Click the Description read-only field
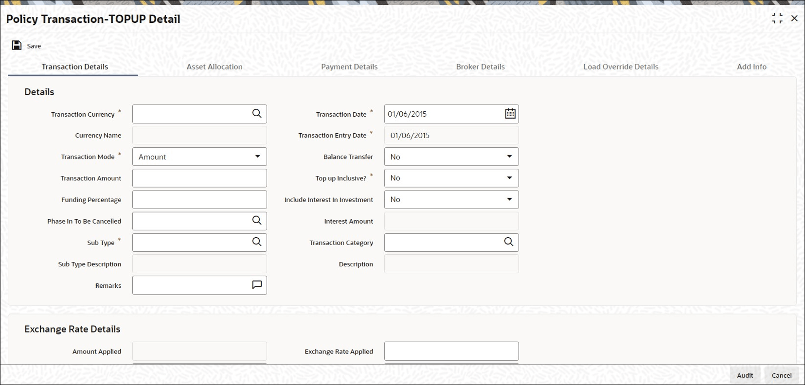Image resolution: width=805 pixels, height=385 pixels. point(451,264)
